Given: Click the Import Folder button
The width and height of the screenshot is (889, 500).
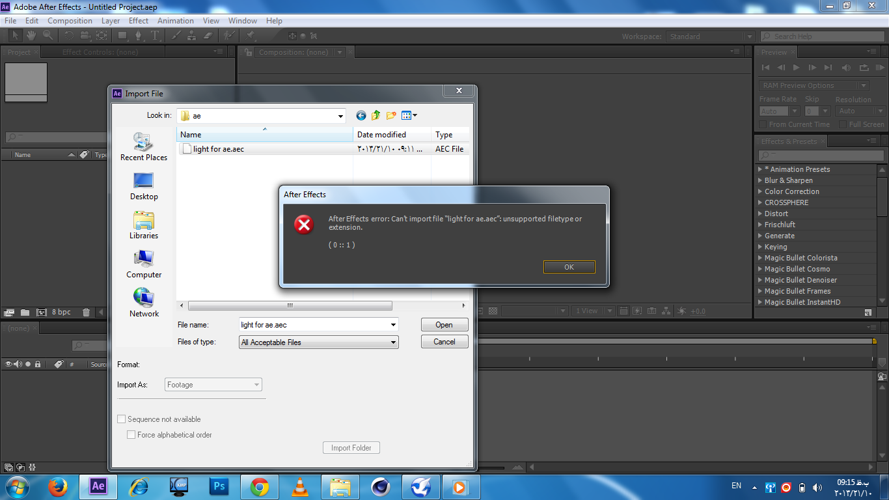Looking at the screenshot, I should pos(351,448).
